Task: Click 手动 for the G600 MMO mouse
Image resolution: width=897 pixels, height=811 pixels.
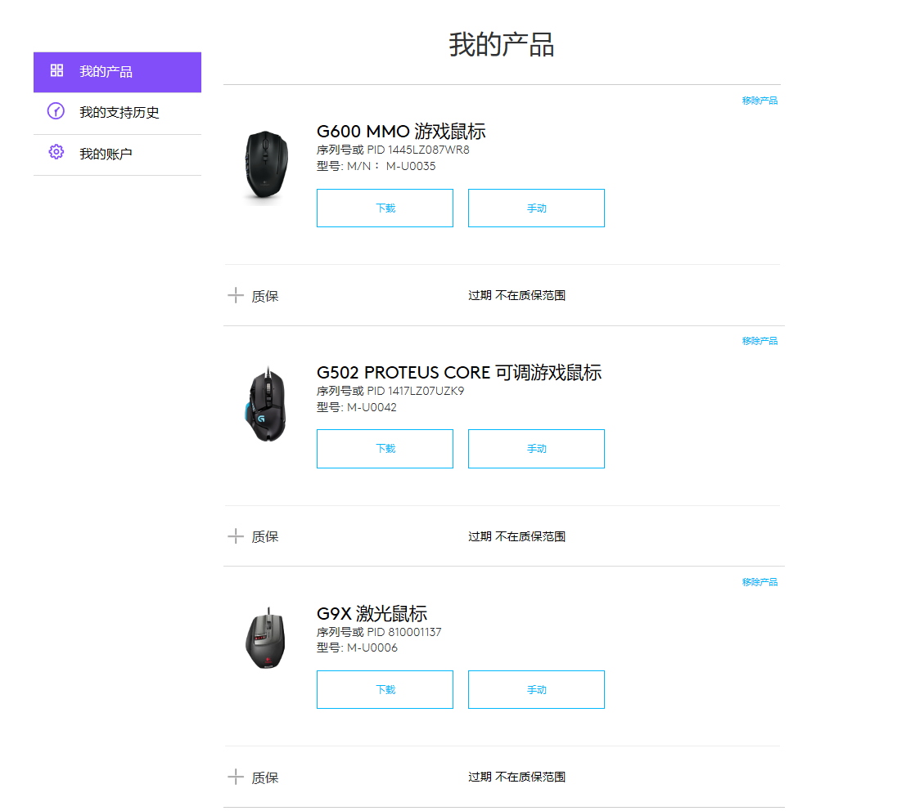Action: pyautogui.click(x=536, y=208)
